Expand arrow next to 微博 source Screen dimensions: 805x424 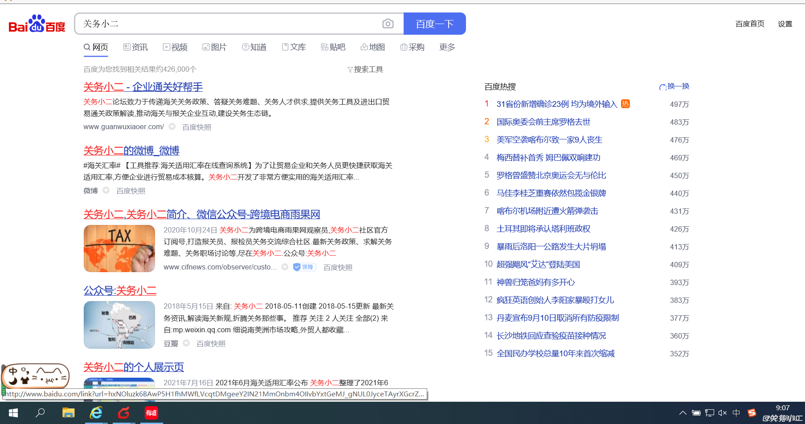[x=106, y=190]
